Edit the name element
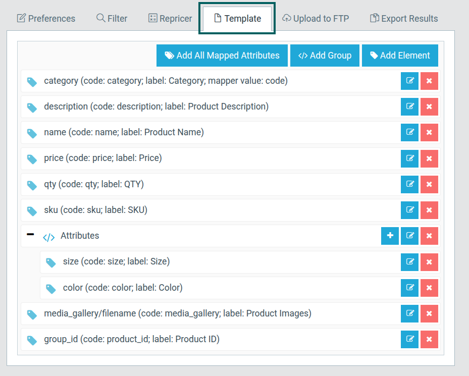Viewport: 469px width, 376px height. (x=409, y=133)
